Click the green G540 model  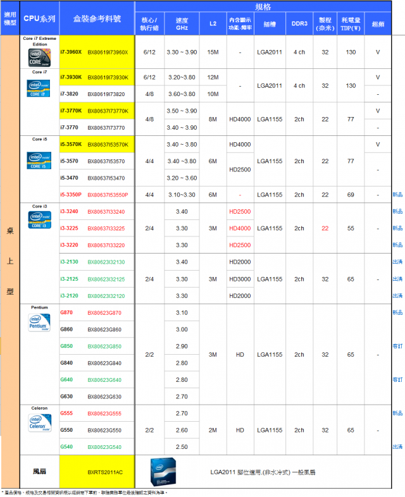click(66, 447)
